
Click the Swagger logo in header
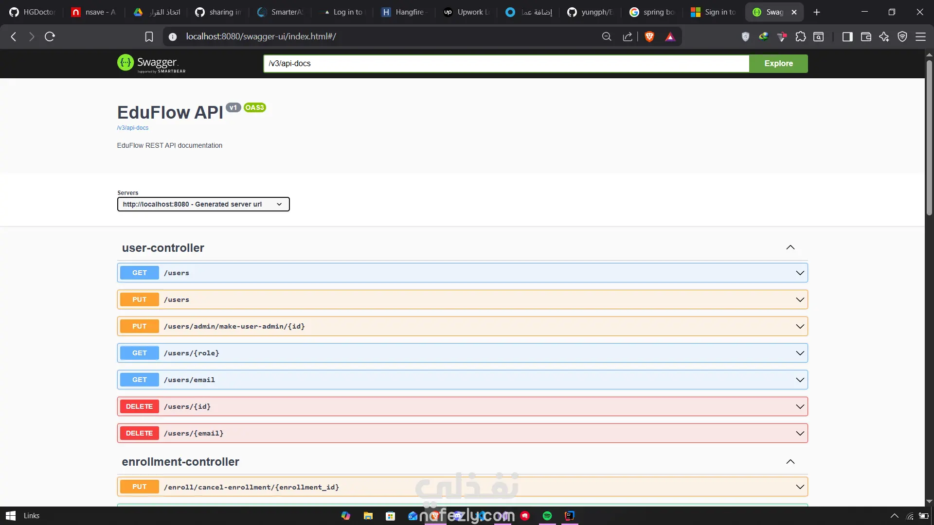[151, 63]
